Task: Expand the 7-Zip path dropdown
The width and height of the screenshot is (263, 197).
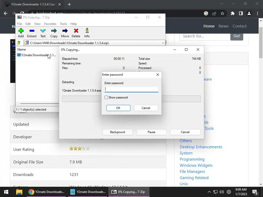Action: [x=163, y=43]
